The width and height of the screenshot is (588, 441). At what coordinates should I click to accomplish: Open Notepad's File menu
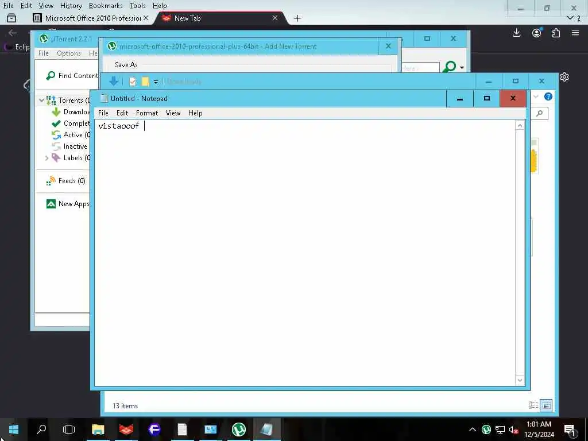pos(103,113)
